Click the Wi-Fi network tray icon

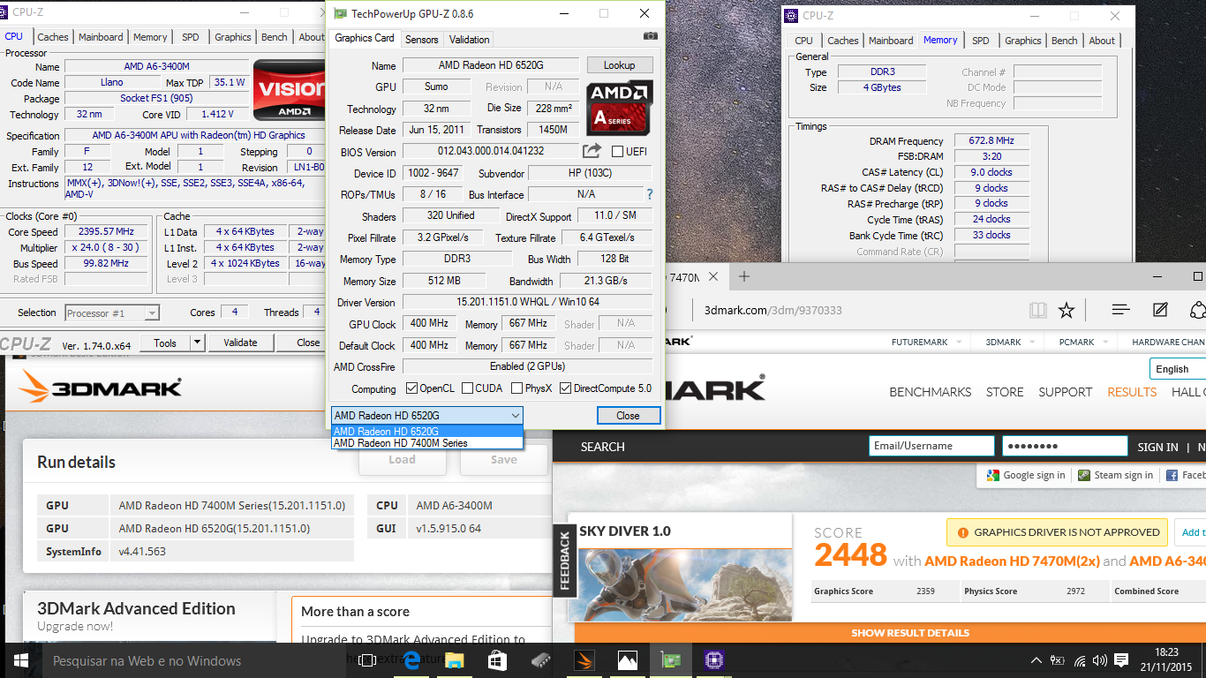[1079, 660]
